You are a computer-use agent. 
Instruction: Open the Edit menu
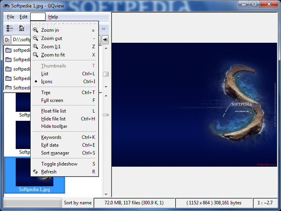24,17
